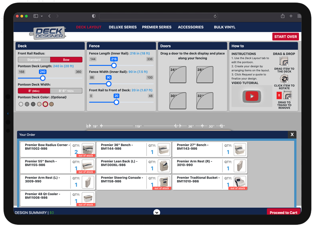Click the Safari share icon
Screen dimensions: 314x229
[283, 16]
